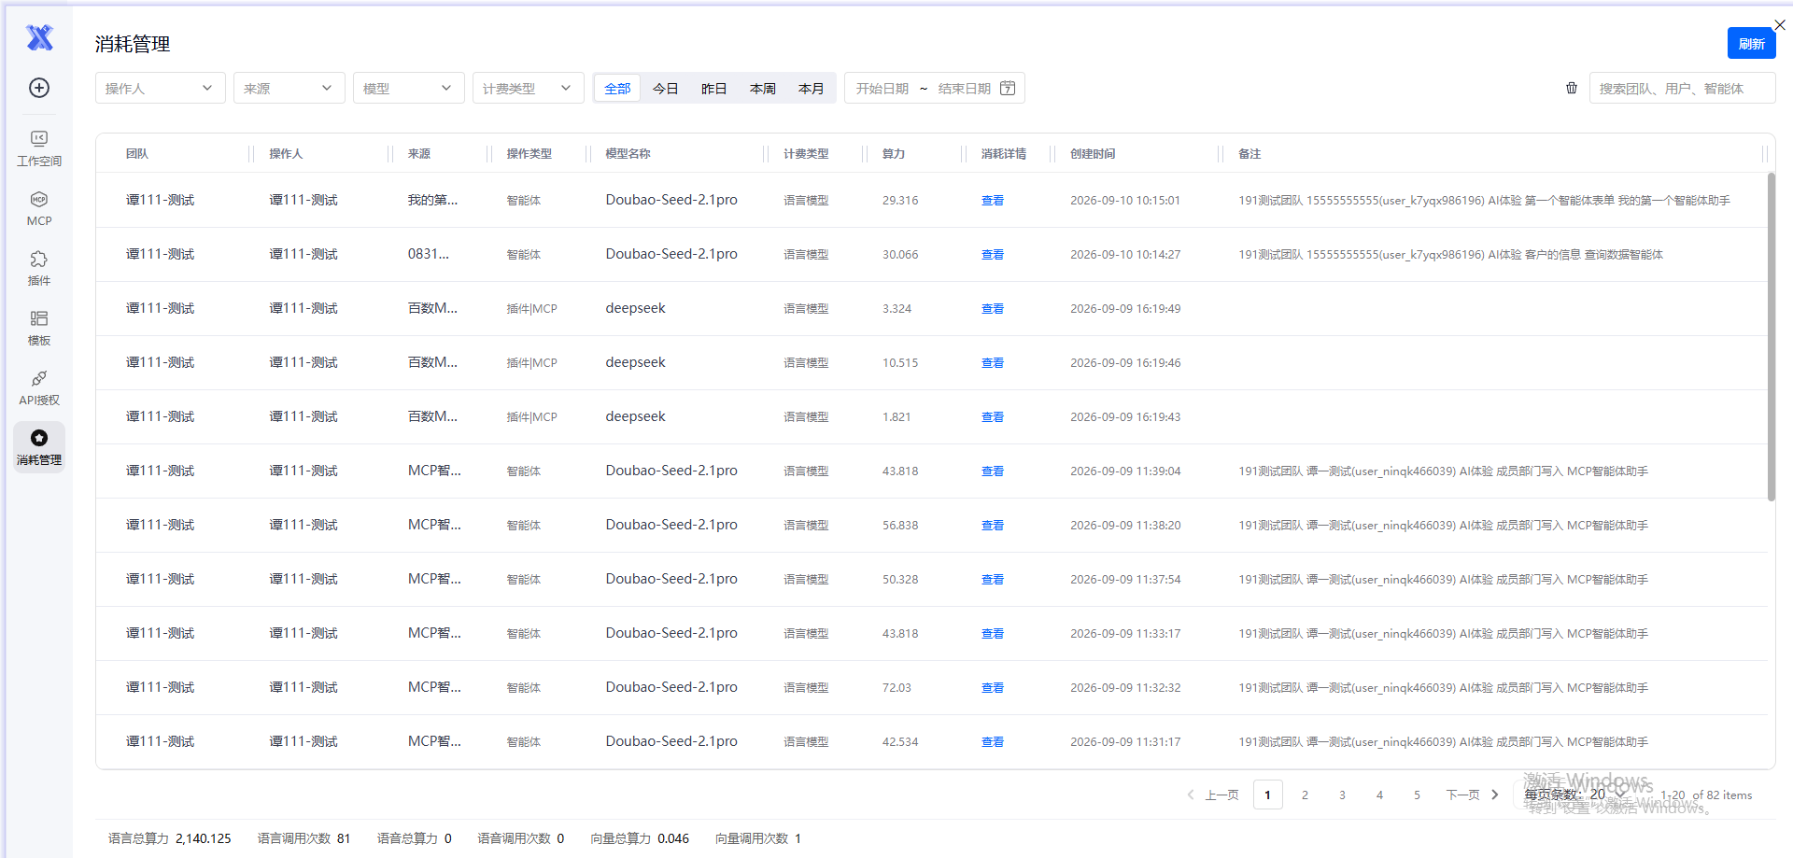Click the vertical table scrollbar
Screen dimensions: 1793x858
(1771, 336)
